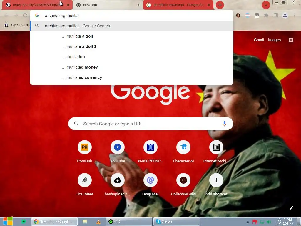Viewport: 301px width, 226px height.
Task: Open the Chrome three-dot menu
Action: tap(295, 15)
